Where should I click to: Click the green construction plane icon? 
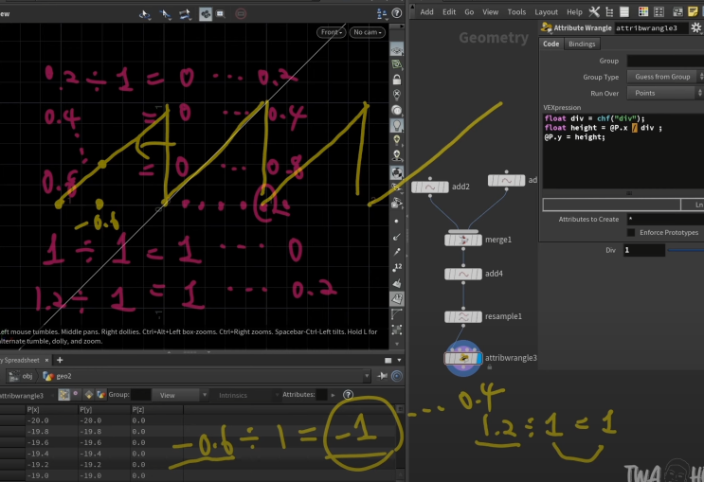click(x=396, y=64)
